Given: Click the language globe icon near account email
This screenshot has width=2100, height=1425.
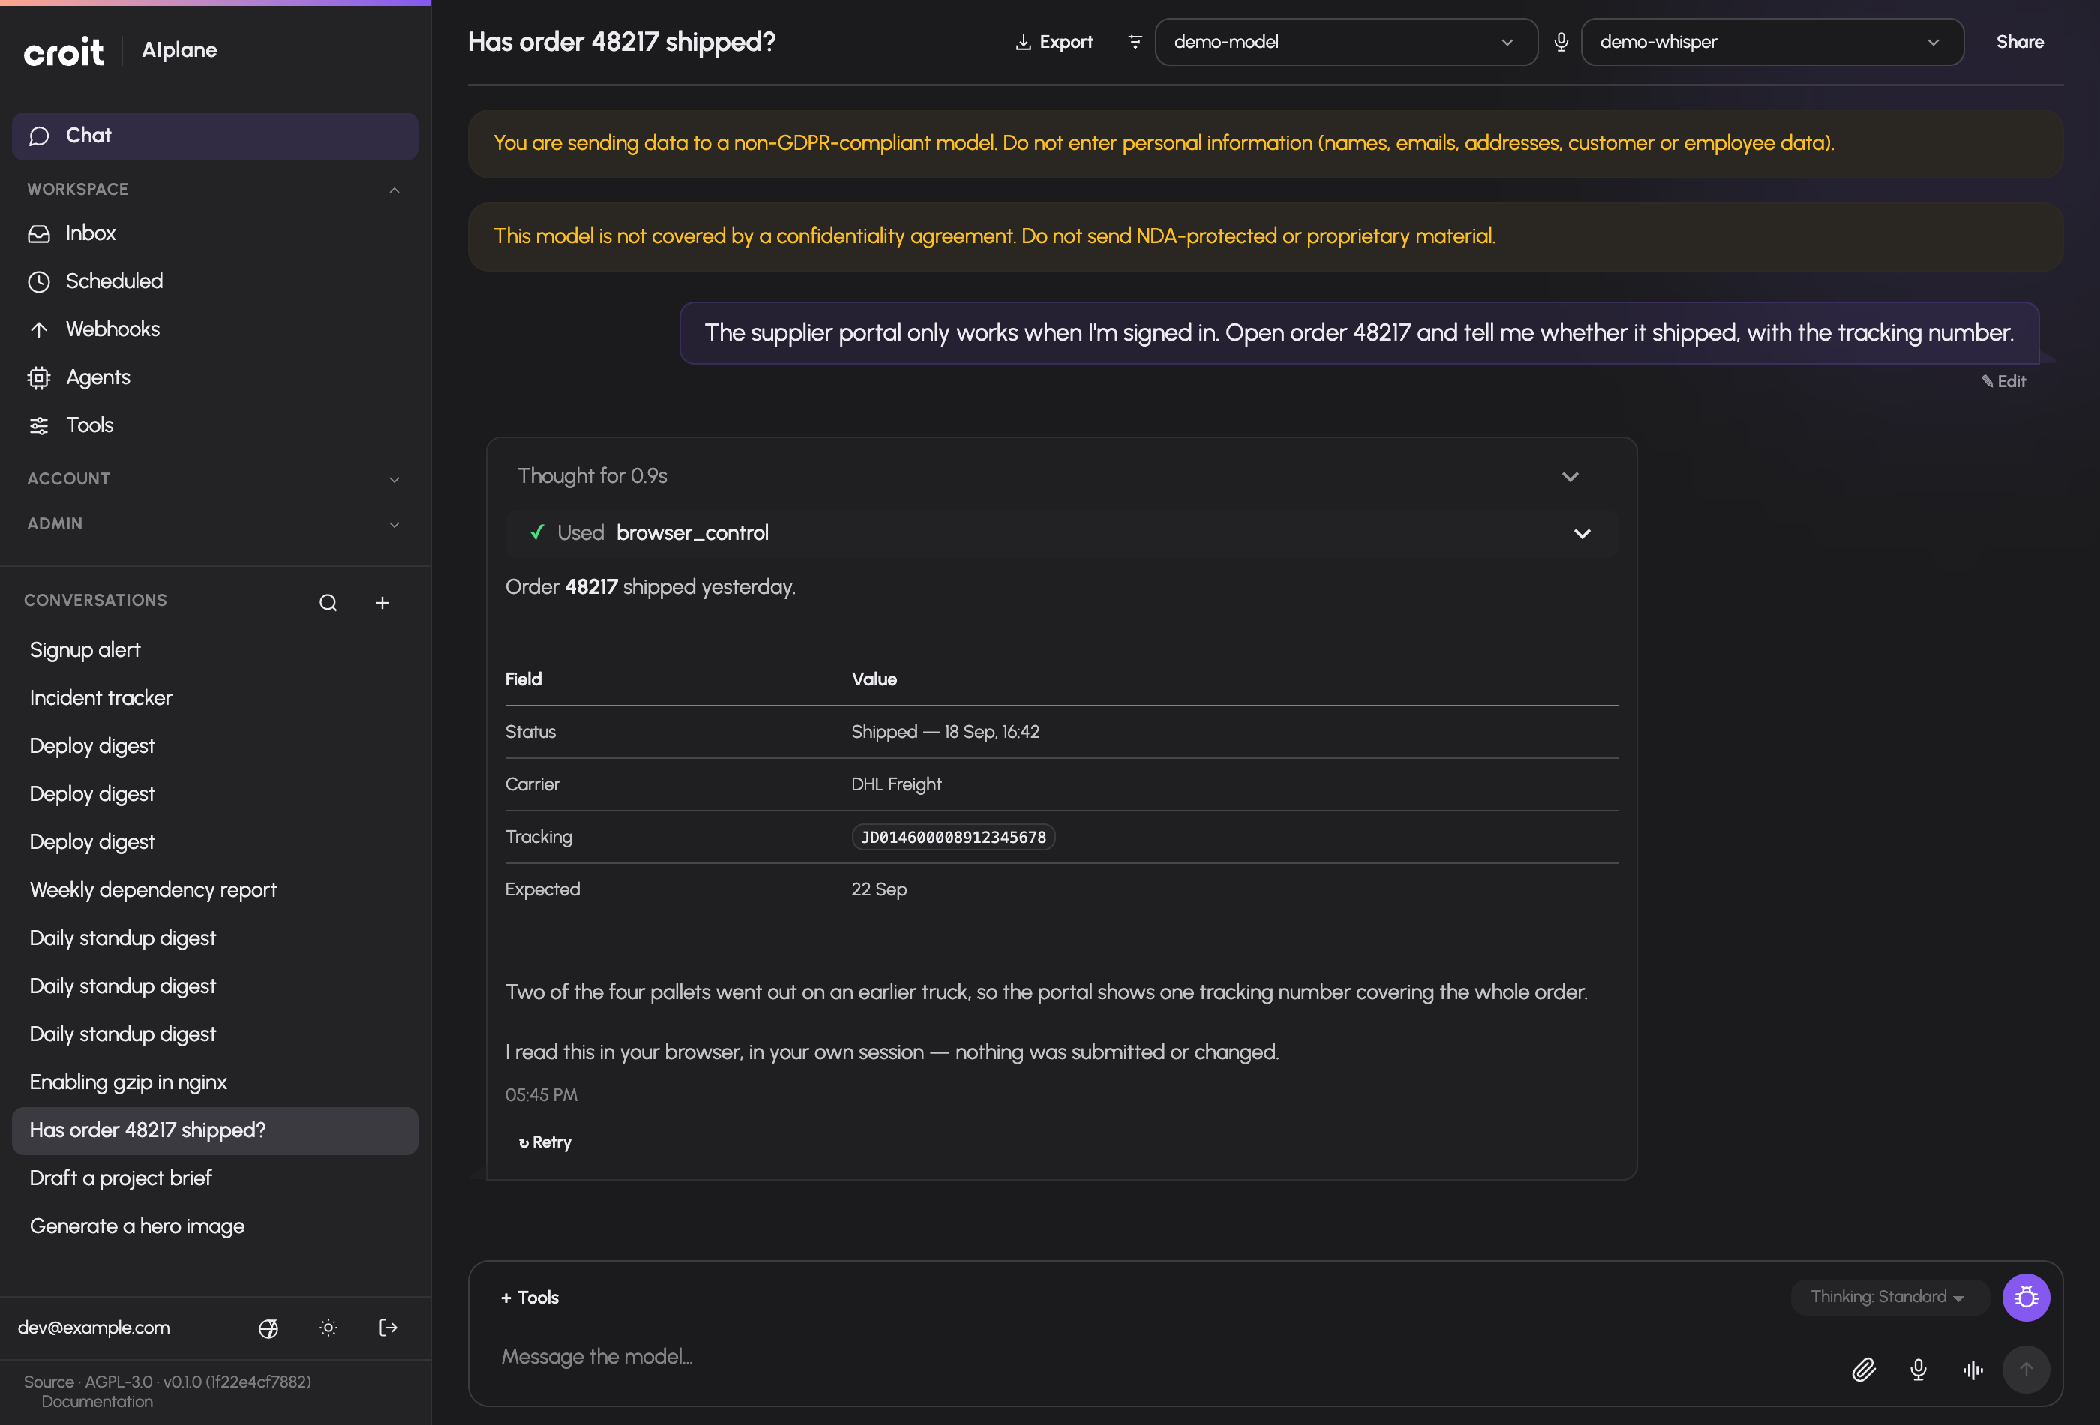Looking at the screenshot, I should 268,1328.
